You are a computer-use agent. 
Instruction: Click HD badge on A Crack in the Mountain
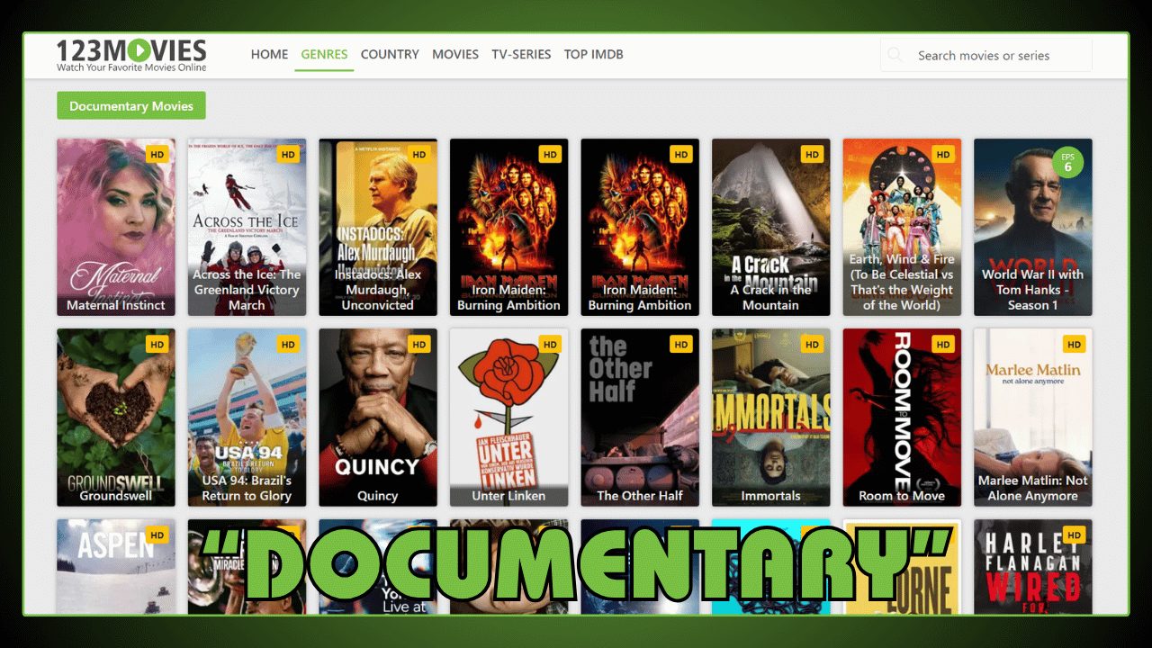tap(813, 154)
